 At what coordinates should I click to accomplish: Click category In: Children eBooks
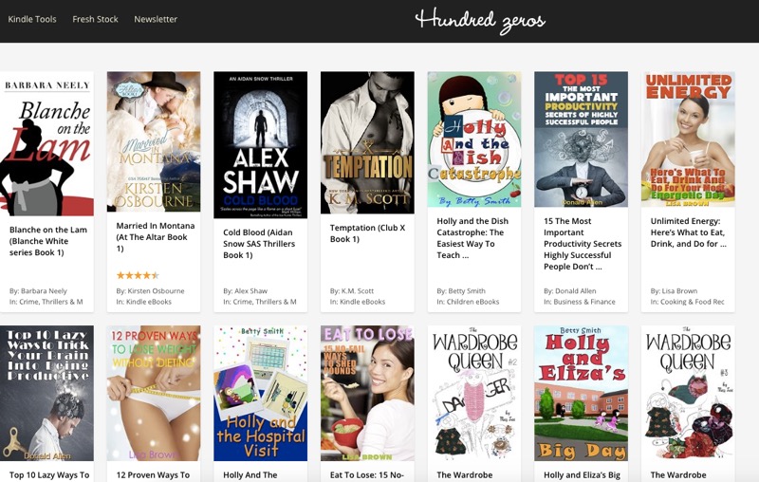pos(468,302)
